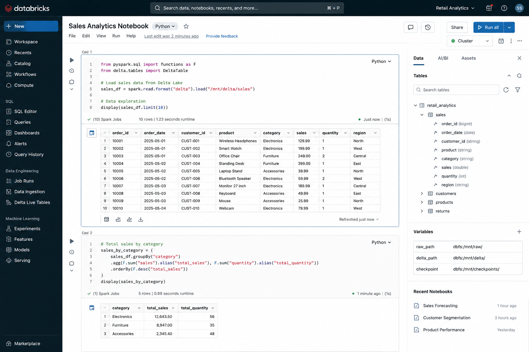
Task: Open the Last edit history link
Action: [172, 36]
